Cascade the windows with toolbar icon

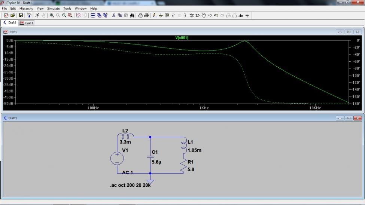(x=99, y=16)
